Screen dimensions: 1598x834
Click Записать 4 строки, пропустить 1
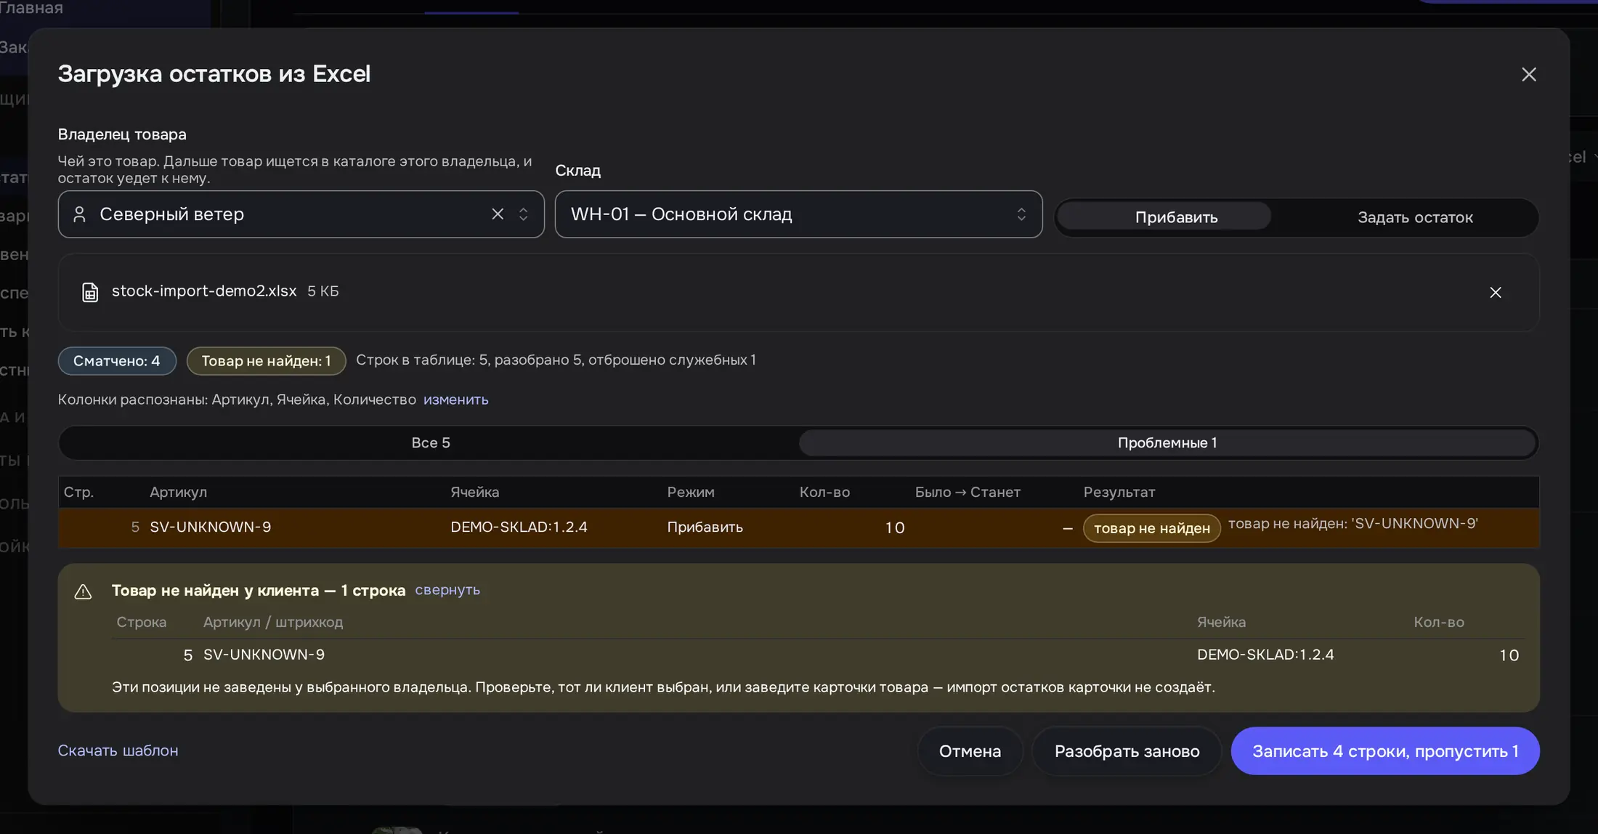1385,751
